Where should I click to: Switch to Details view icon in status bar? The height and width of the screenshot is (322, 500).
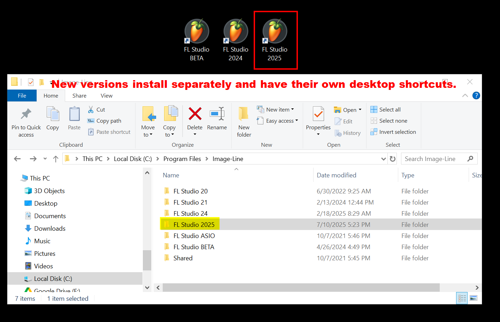tap(462, 298)
